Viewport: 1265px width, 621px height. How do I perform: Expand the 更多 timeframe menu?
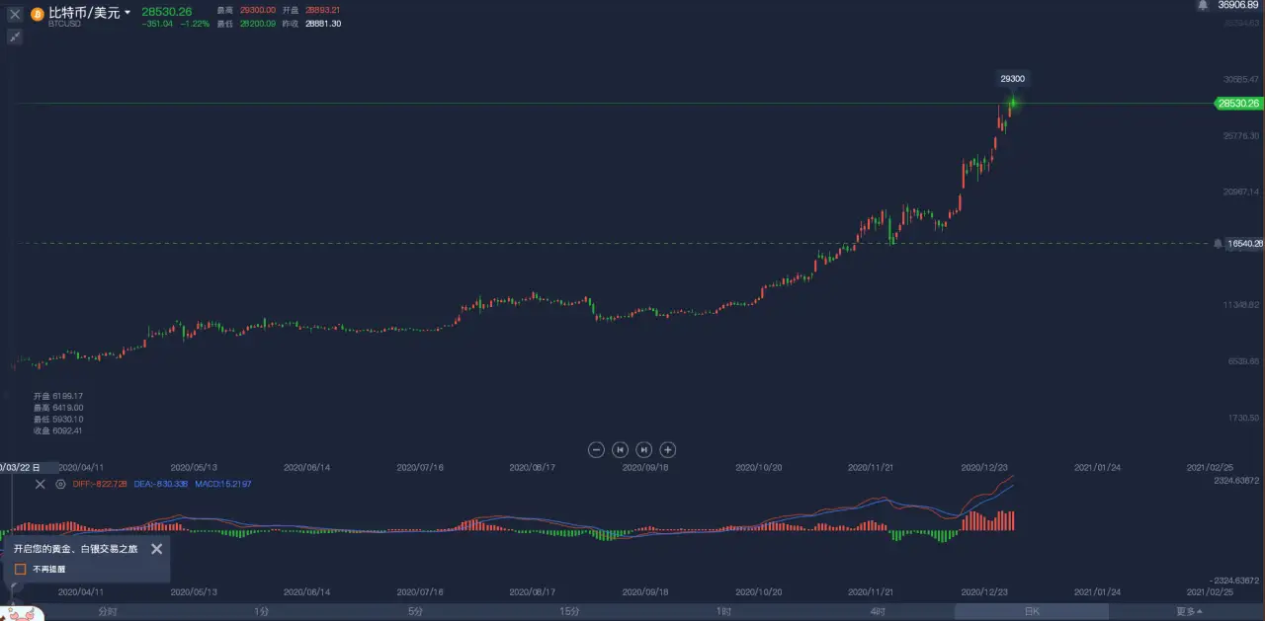coord(1189,612)
